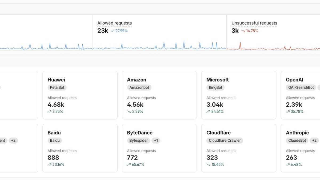320x180 pixels.
Task: Click the trend arrow beside 14.78%
Action: 243,31
